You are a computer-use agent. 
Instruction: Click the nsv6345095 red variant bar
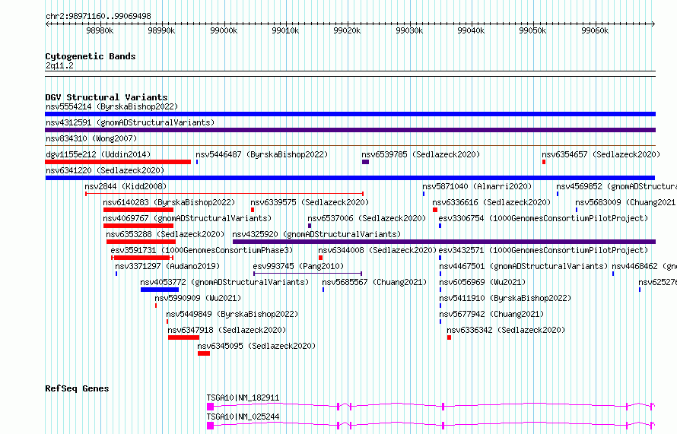click(x=204, y=353)
